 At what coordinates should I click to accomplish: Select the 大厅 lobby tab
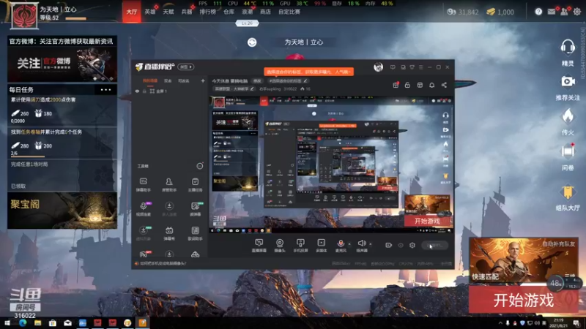pyautogui.click(x=132, y=12)
